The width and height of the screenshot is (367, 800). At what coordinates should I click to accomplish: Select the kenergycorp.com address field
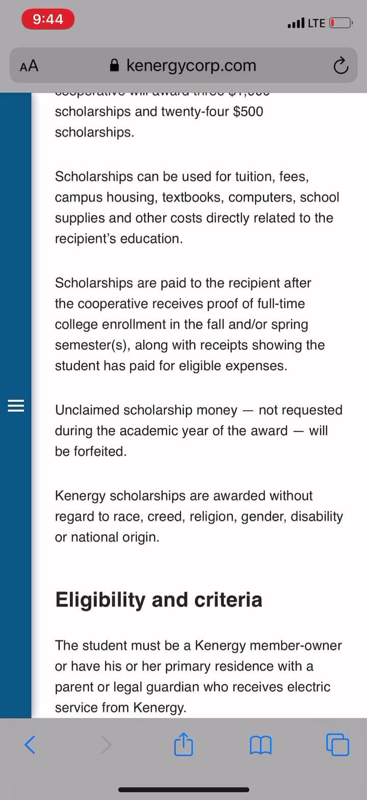tap(183, 65)
